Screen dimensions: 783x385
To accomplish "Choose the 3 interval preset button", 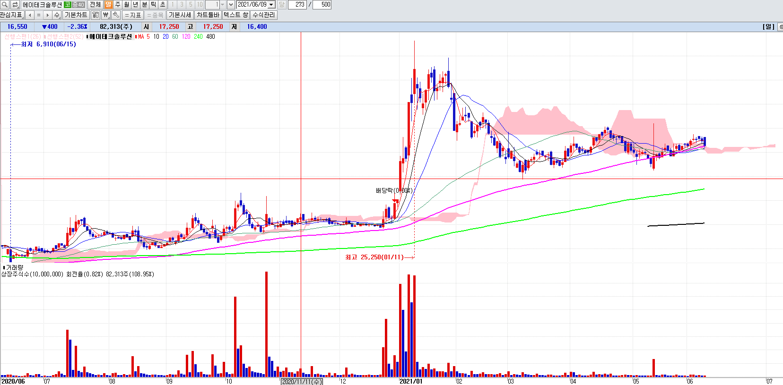I will 182,5.
